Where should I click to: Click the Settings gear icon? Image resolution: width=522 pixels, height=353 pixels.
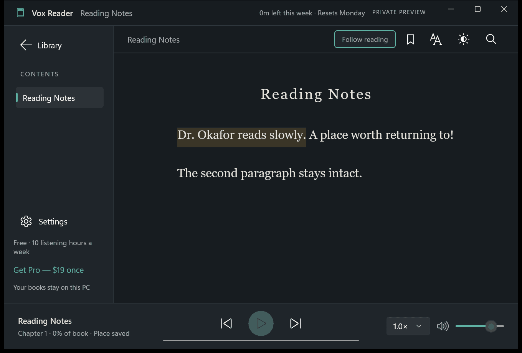pos(26,221)
